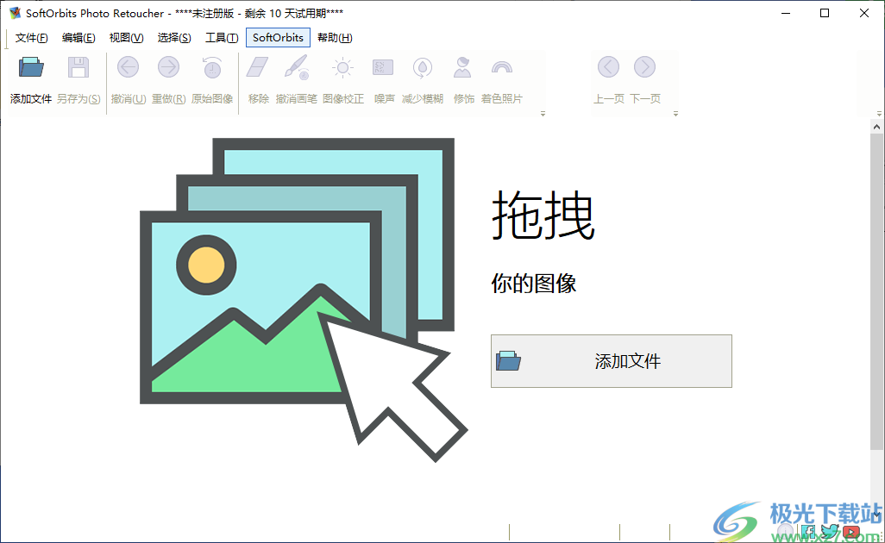Open the Twitter link in the status bar
This screenshot has width=885, height=543.
click(829, 530)
